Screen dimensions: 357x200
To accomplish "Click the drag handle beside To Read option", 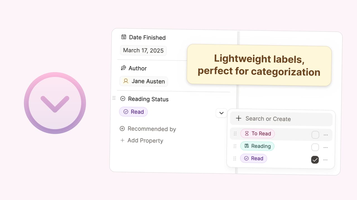I will click(235, 134).
